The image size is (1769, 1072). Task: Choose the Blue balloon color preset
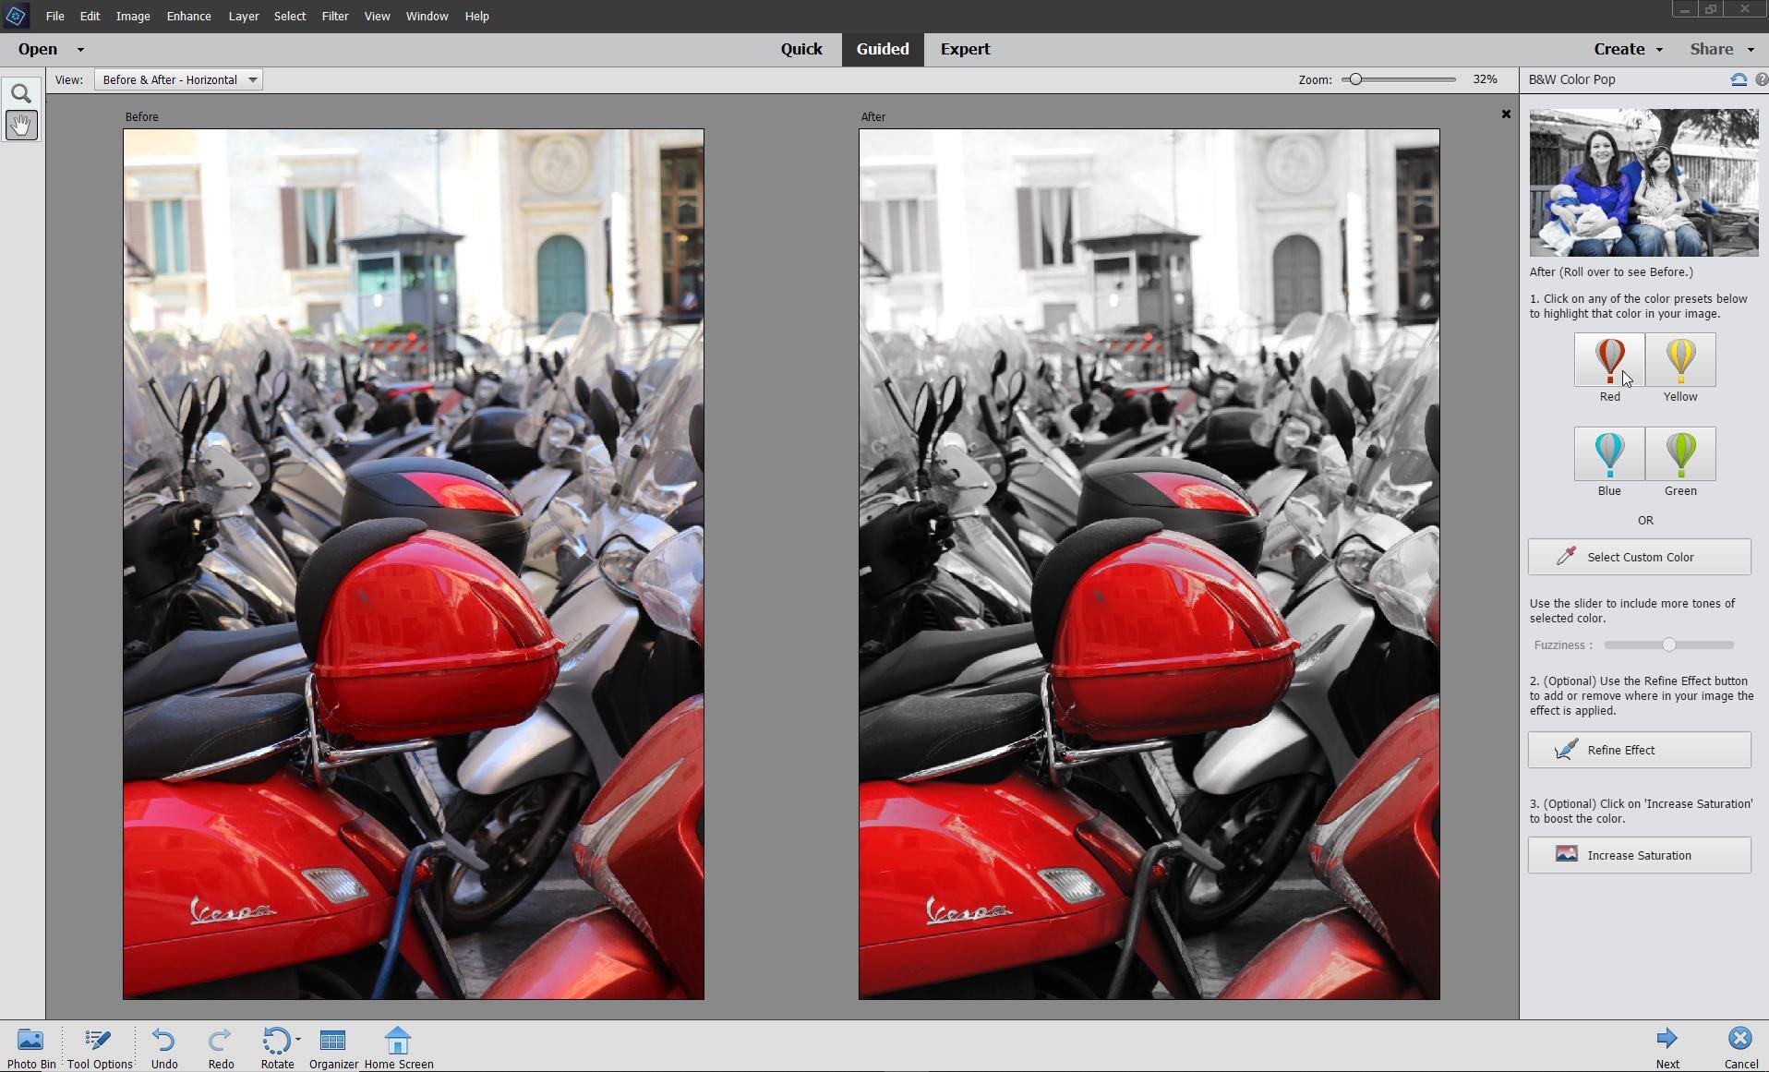click(x=1609, y=454)
